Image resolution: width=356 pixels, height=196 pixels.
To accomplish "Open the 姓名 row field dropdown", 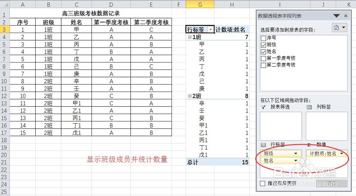I will pos(295,161).
